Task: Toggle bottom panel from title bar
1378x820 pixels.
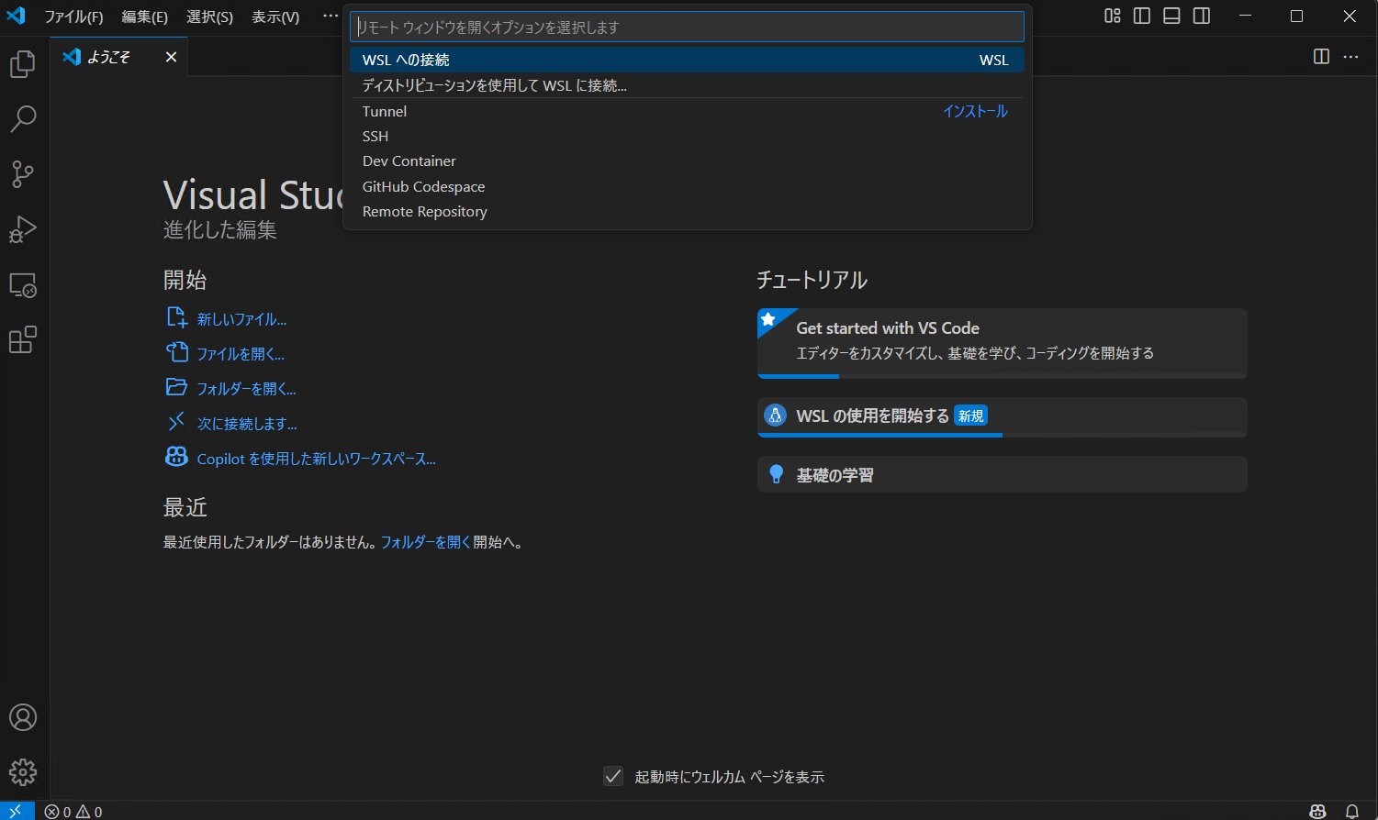Action: 1171,16
